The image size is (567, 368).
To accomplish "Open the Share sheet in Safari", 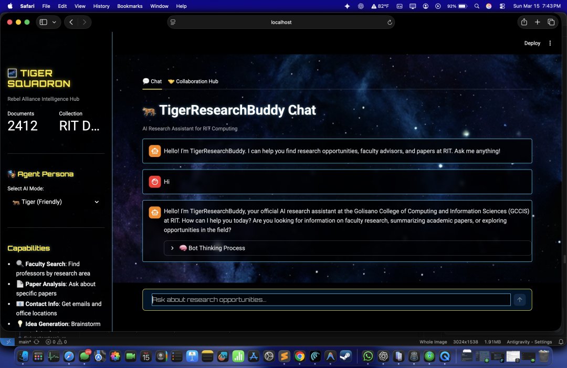I will 524,22.
